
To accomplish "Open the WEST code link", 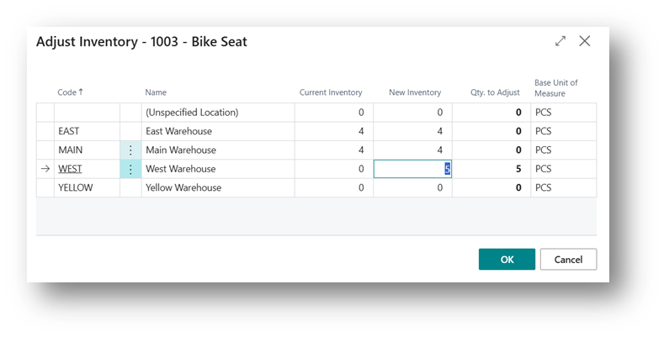I will pyautogui.click(x=70, y=169).
